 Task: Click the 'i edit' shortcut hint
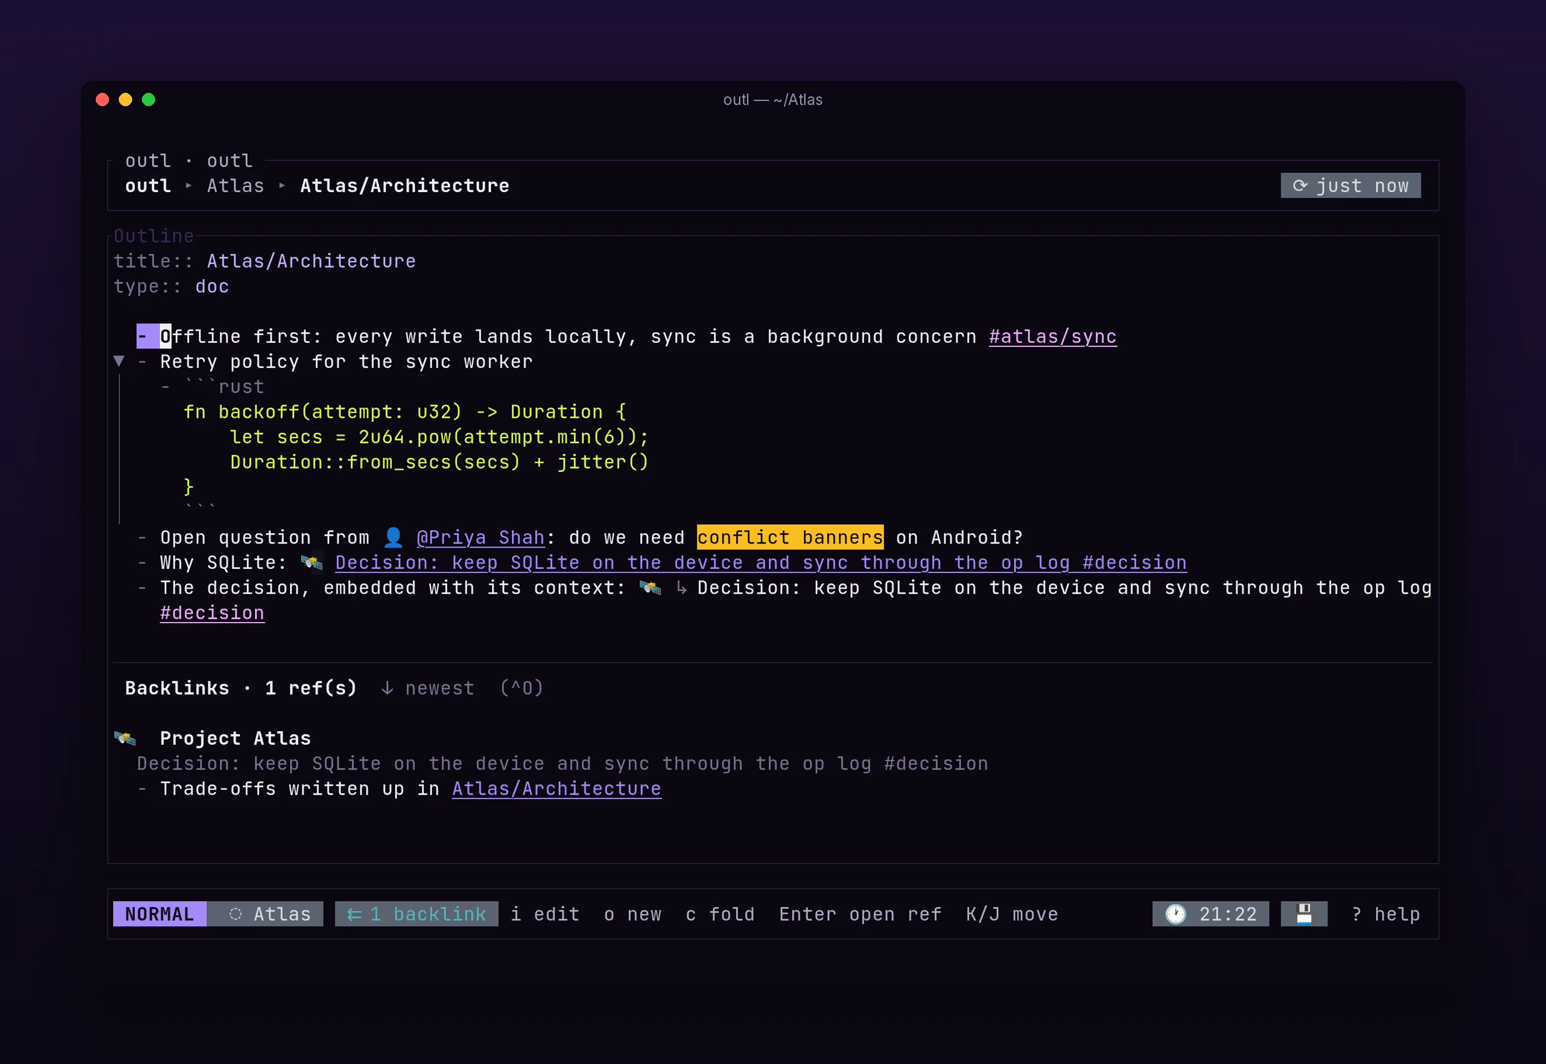(545, 914)
